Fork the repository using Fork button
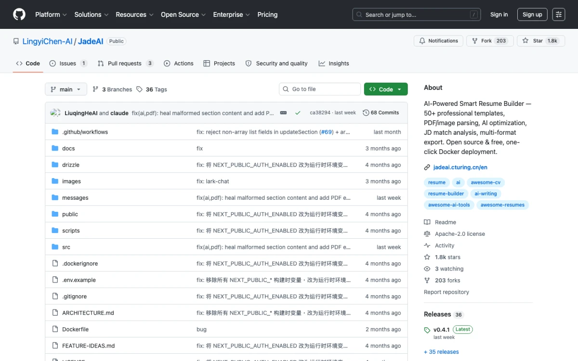Viewport: 578px width, 361px height. (x=490, y=41)
